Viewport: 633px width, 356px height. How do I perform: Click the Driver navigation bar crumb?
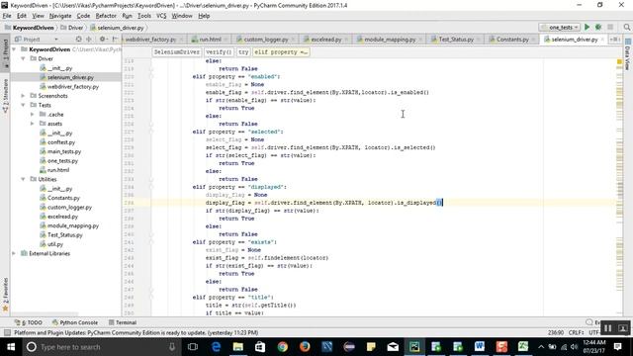pyautogui.click(x=72, y=28)
